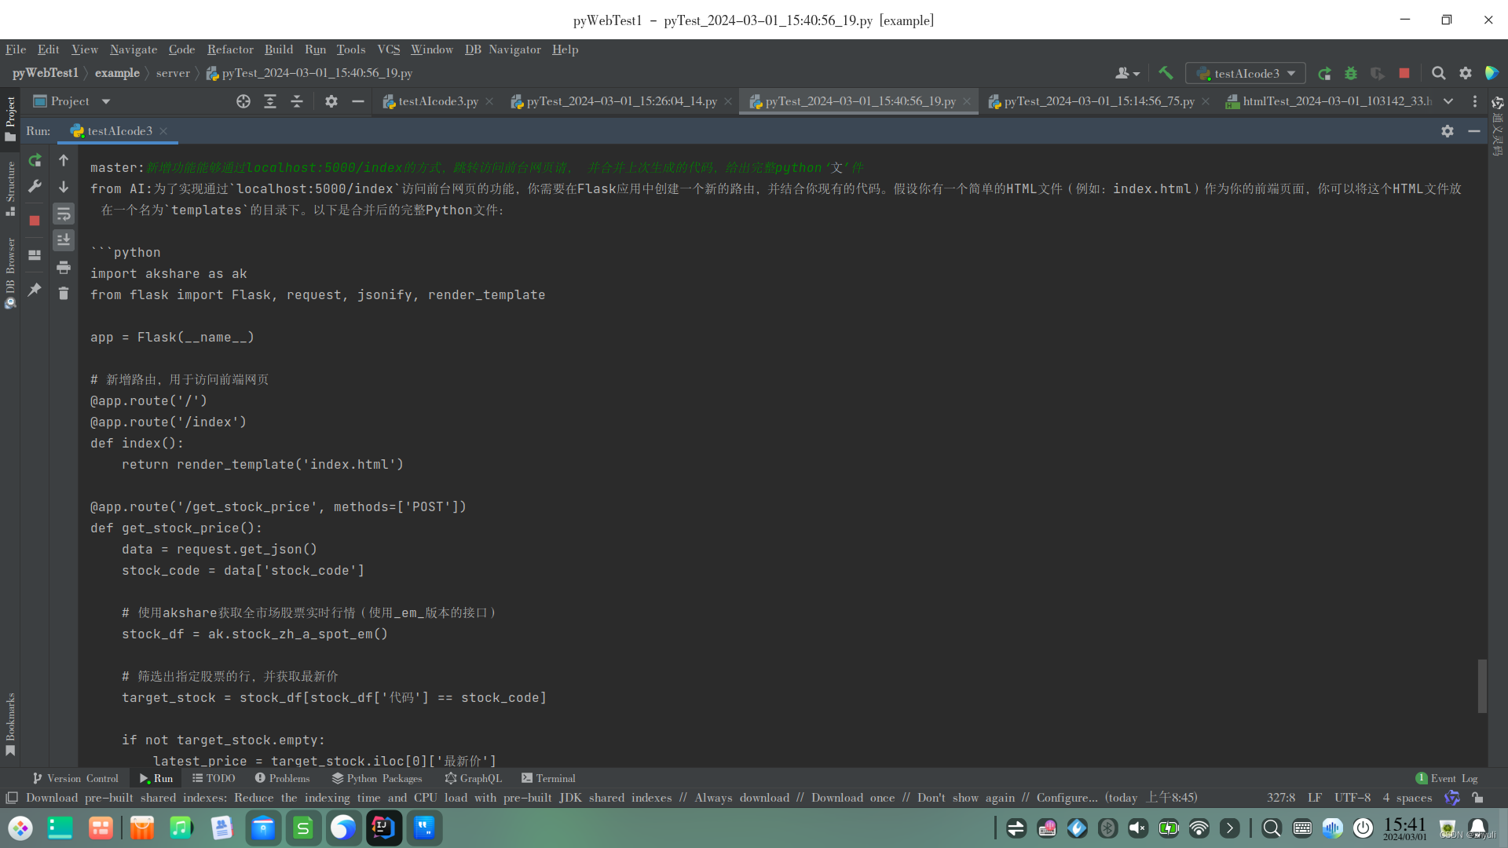Hide the Run tool window
Image resolution: width=1508 pixels, height=848 pixels.
(1474, 131)
